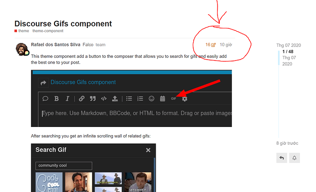Click the share arrow icon beside composer title
The width and height of the screenshot is (316, 192).
point(43,82)
